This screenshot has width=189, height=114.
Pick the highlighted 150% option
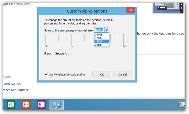102,42
